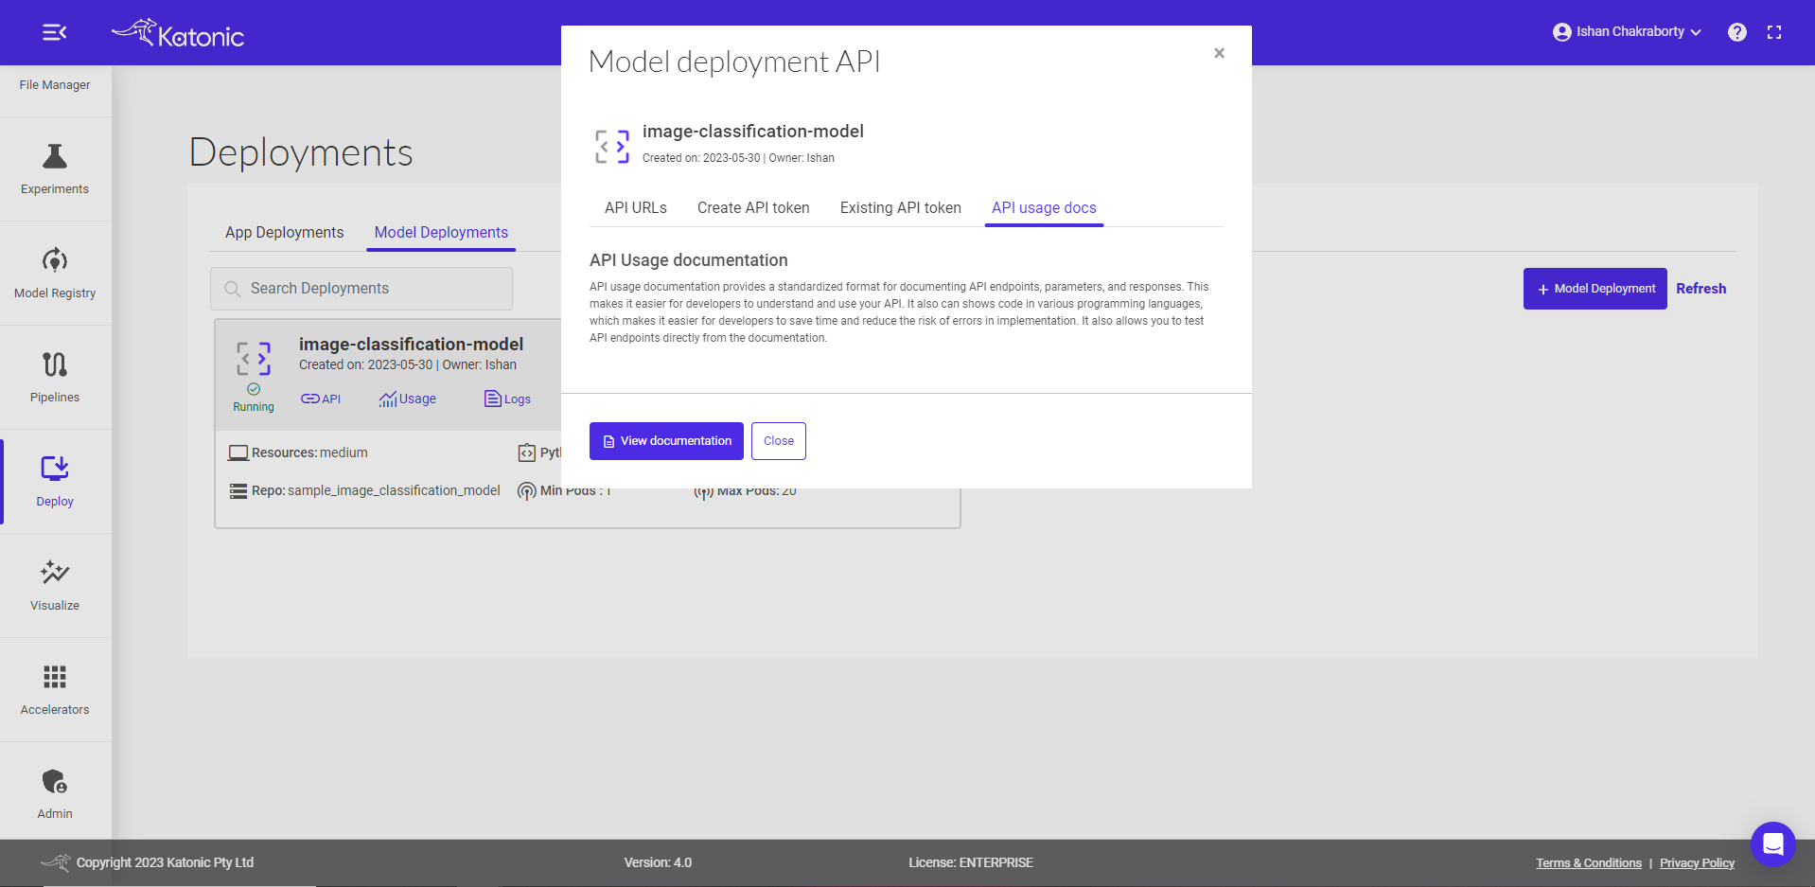Screen dimensions: 1815x887
Task: Click the Running status check icon
Action: pos(254,389)
